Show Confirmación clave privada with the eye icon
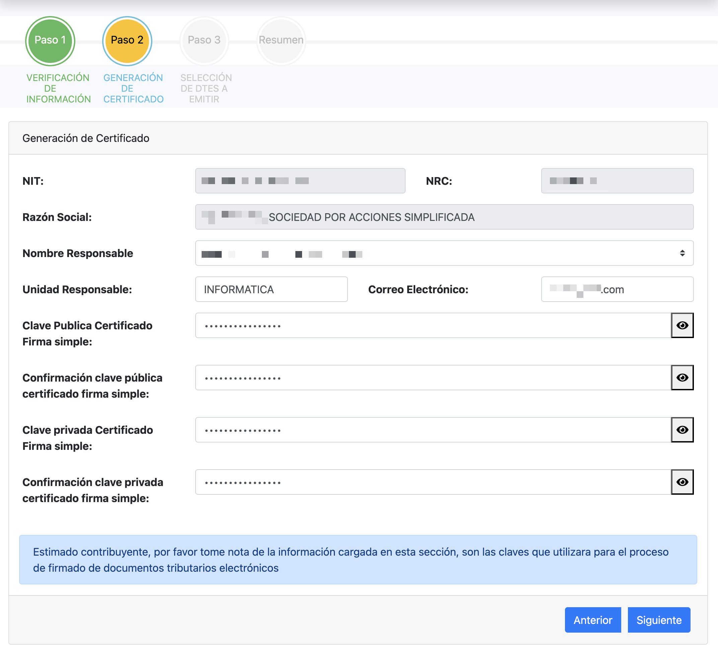718x645 pixels. point(682,482)
